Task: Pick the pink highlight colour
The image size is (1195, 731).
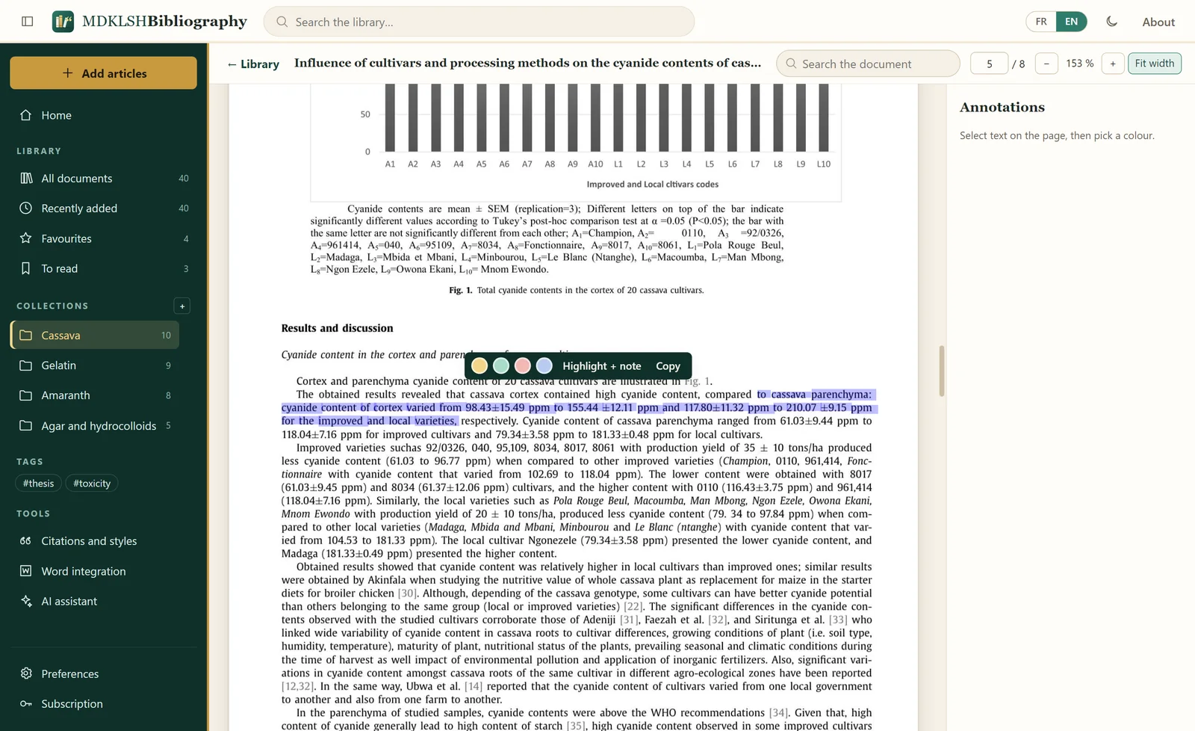Action: pos(523,365)
